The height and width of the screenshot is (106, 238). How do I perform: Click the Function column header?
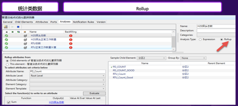click(26, 98)
